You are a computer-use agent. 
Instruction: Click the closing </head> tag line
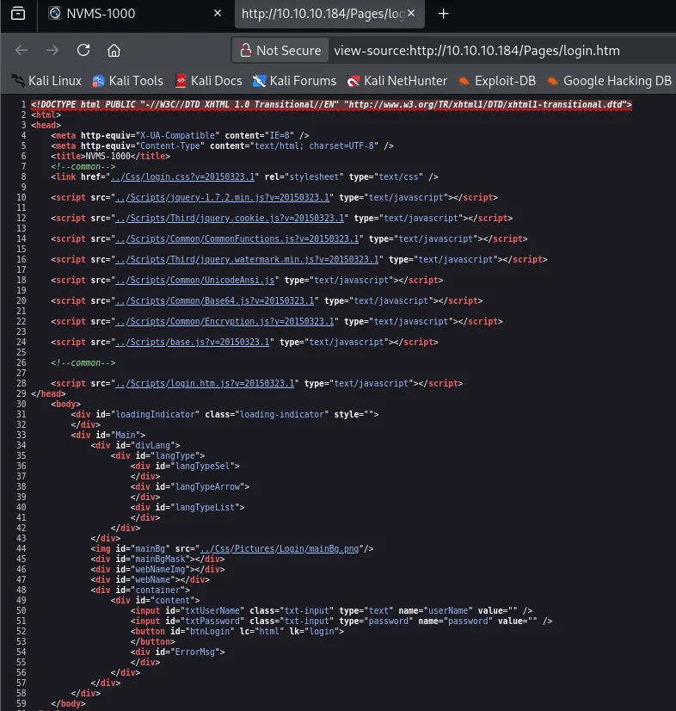click(48, 393)
